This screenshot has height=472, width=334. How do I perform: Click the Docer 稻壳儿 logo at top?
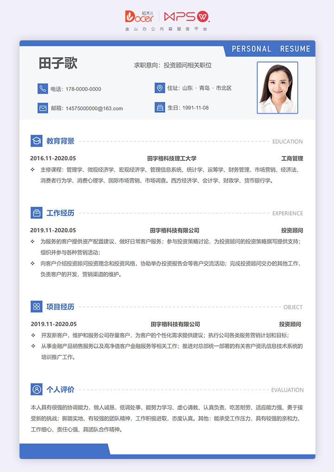139,17
